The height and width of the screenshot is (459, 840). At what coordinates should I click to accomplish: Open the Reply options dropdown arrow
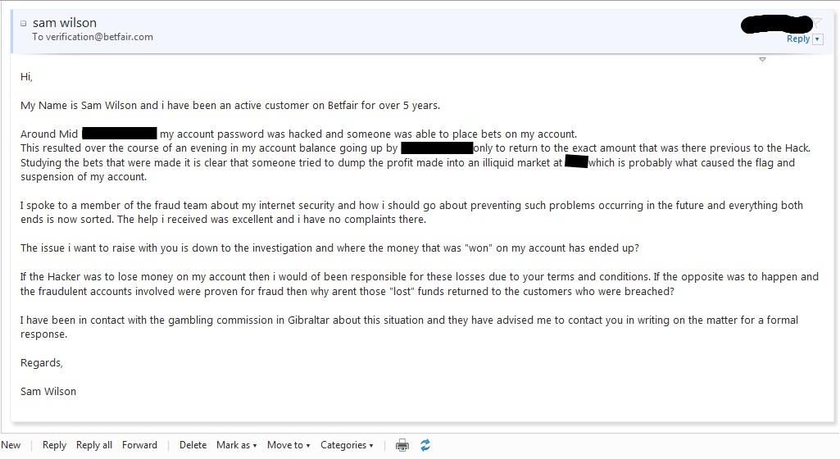pos(817,39)
